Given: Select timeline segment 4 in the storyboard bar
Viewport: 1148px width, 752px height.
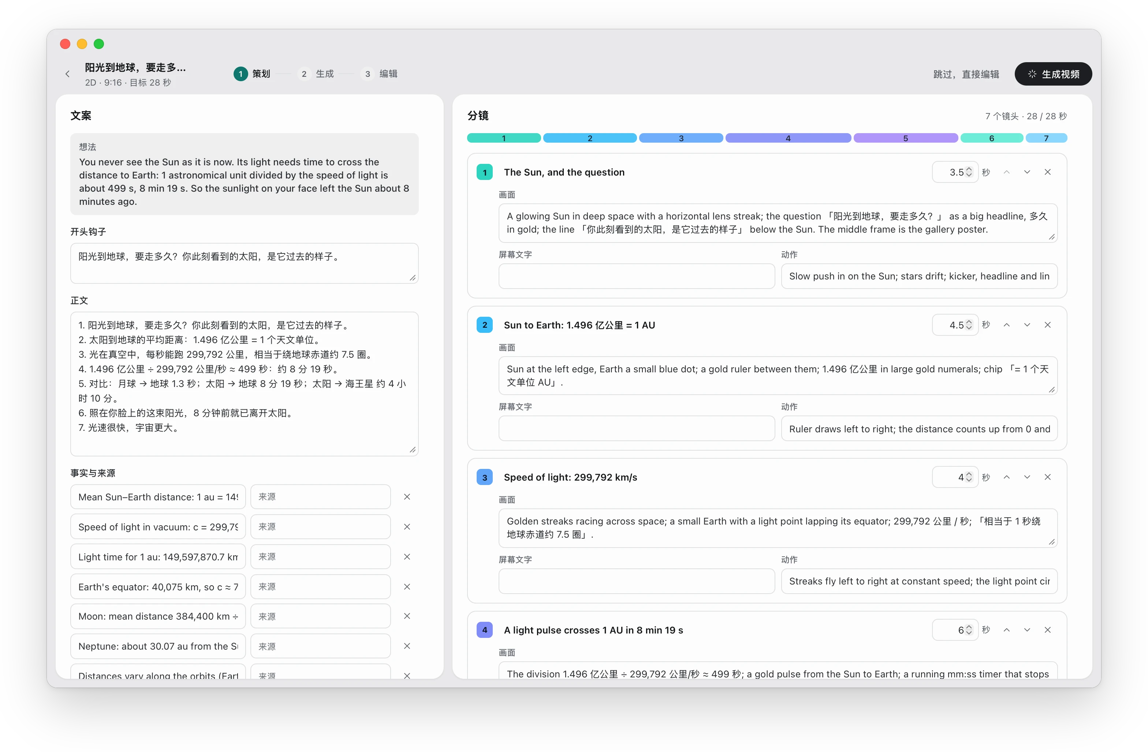Looking at the screenshot, I should pyautogui.click(x=788, y=138).
